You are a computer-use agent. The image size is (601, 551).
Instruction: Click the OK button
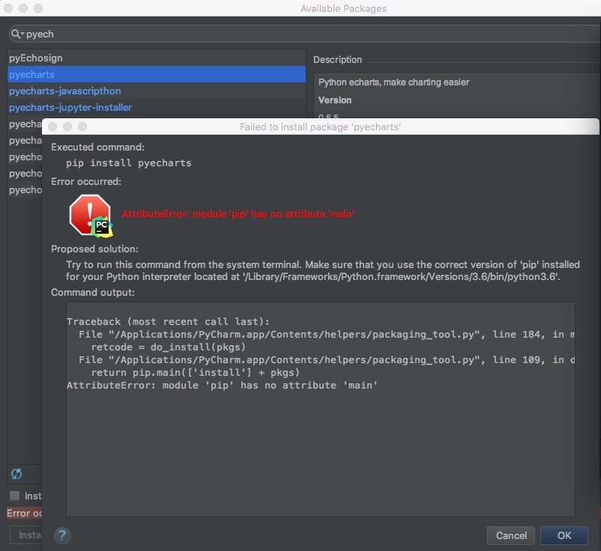click(x=564, y=535)
